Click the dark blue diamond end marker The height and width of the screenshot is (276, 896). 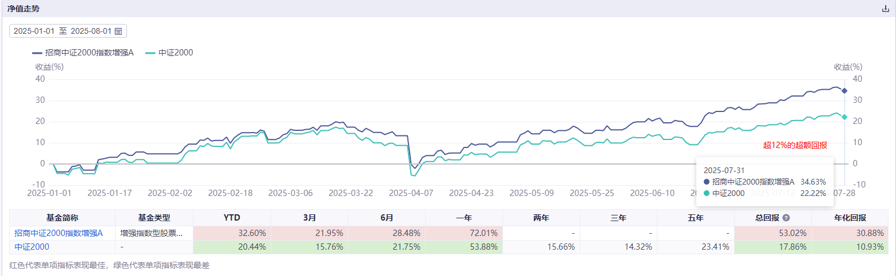click(845, 91)
